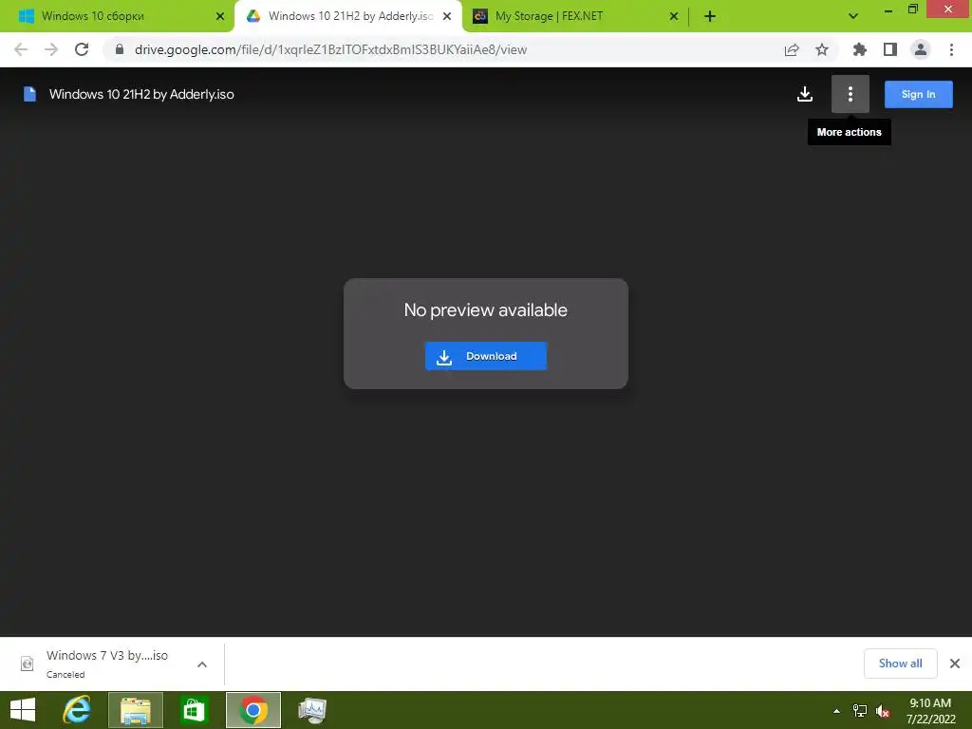Viewport: 972px width, 729px height.
Task: Click the lock site information icon
Action: [x=120, y=49]
